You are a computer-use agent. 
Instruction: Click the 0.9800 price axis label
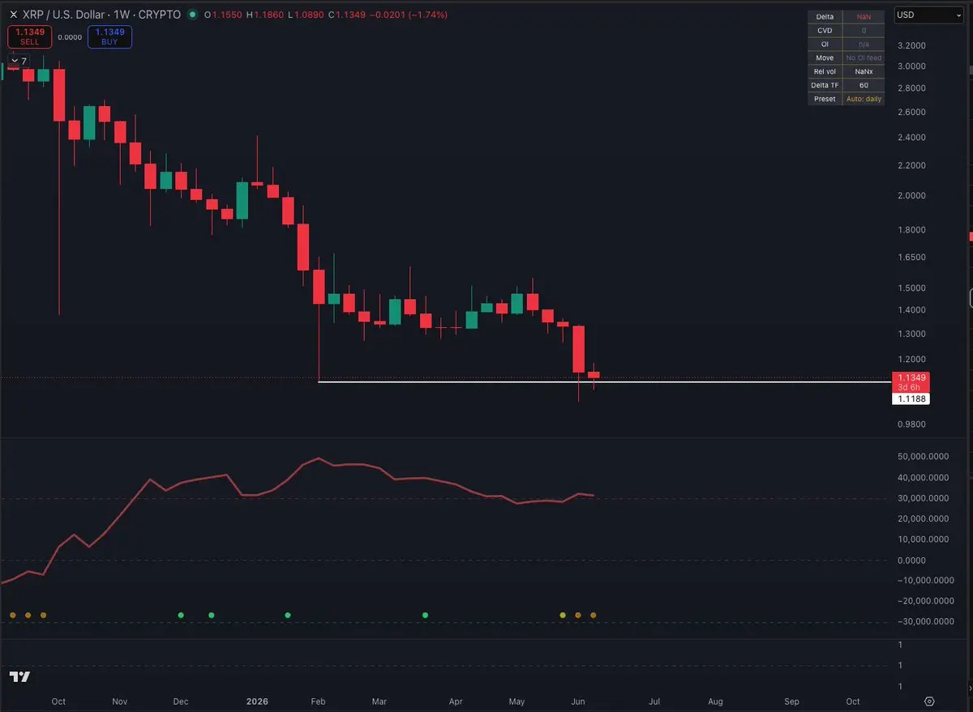(912, 424)
